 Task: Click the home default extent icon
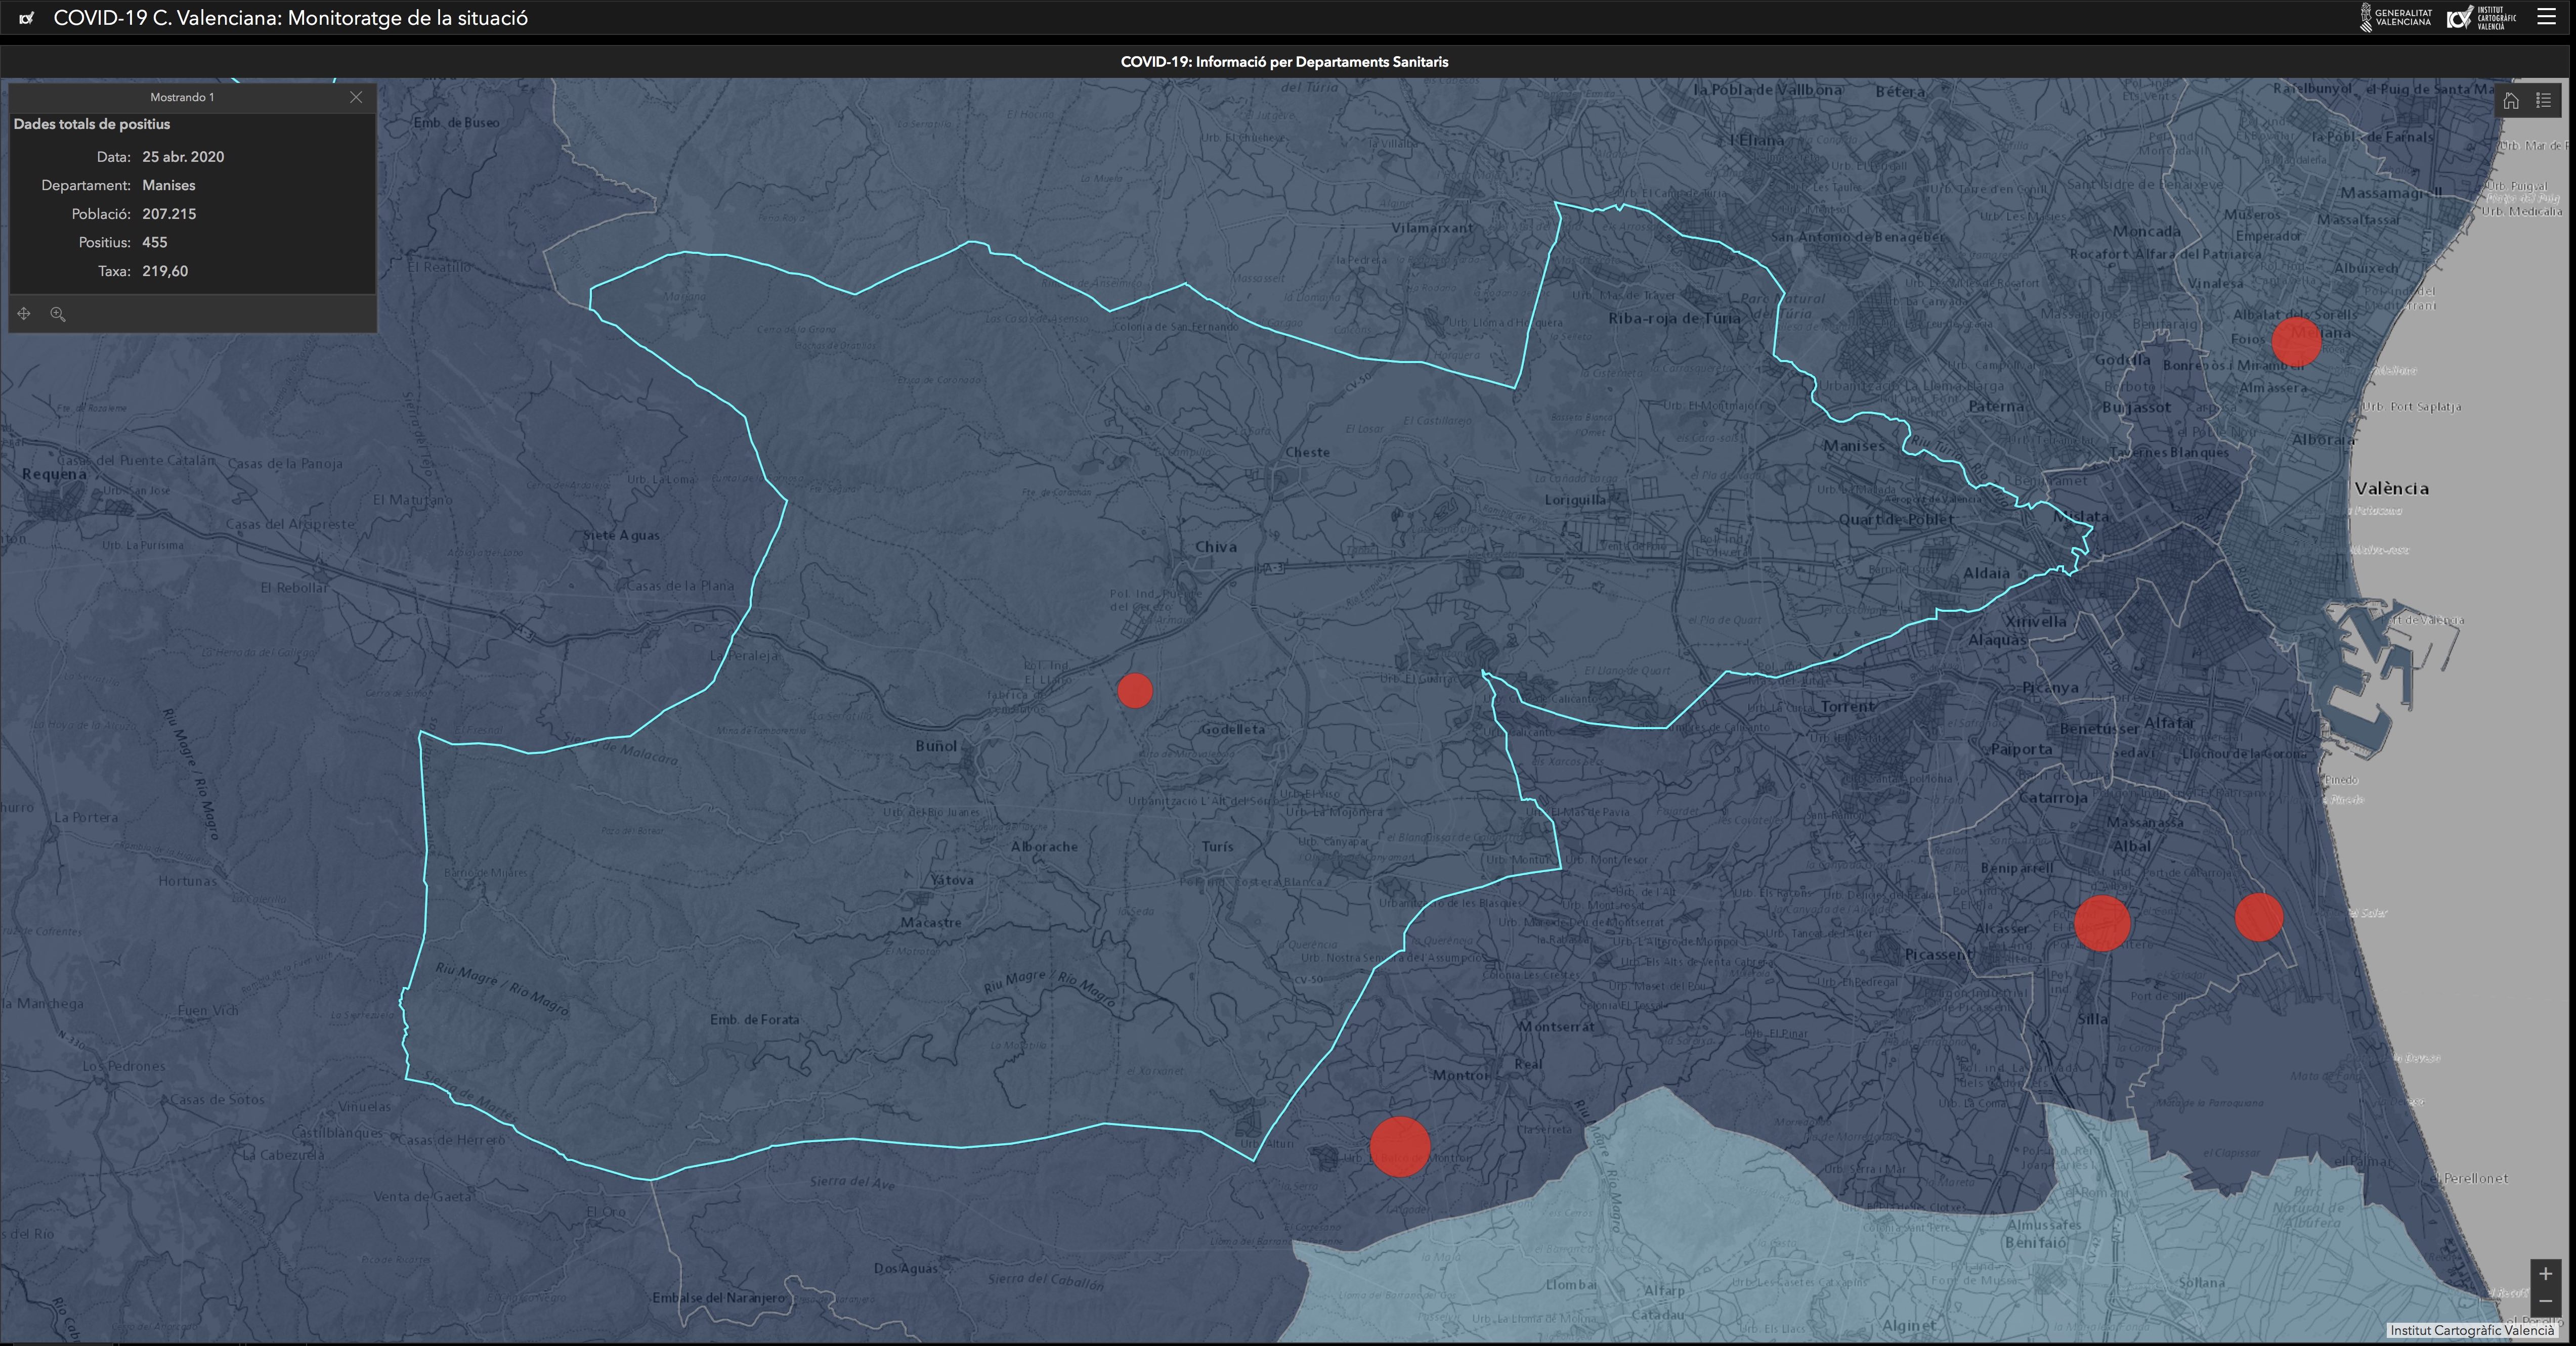pyautogui.click(x=2511, y=101)
